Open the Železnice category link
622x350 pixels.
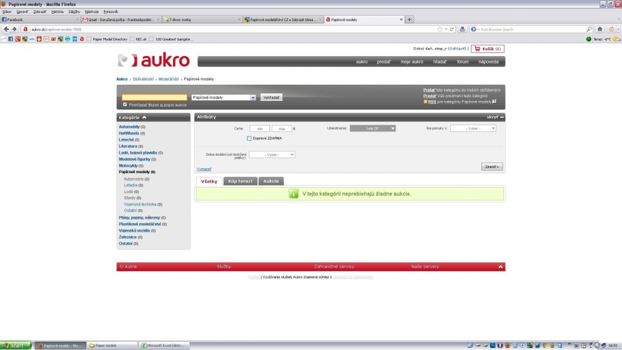pos(128,237)
